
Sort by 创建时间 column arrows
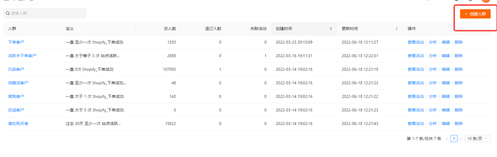click(331, 29)
